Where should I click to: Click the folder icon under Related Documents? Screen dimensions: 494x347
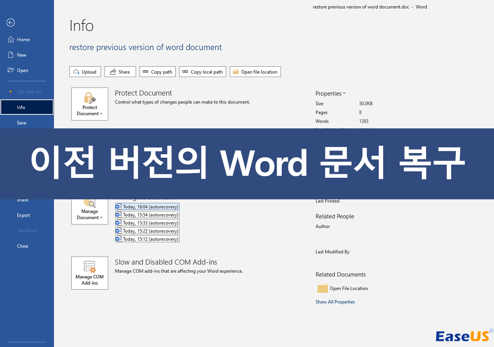click(322, 288)
